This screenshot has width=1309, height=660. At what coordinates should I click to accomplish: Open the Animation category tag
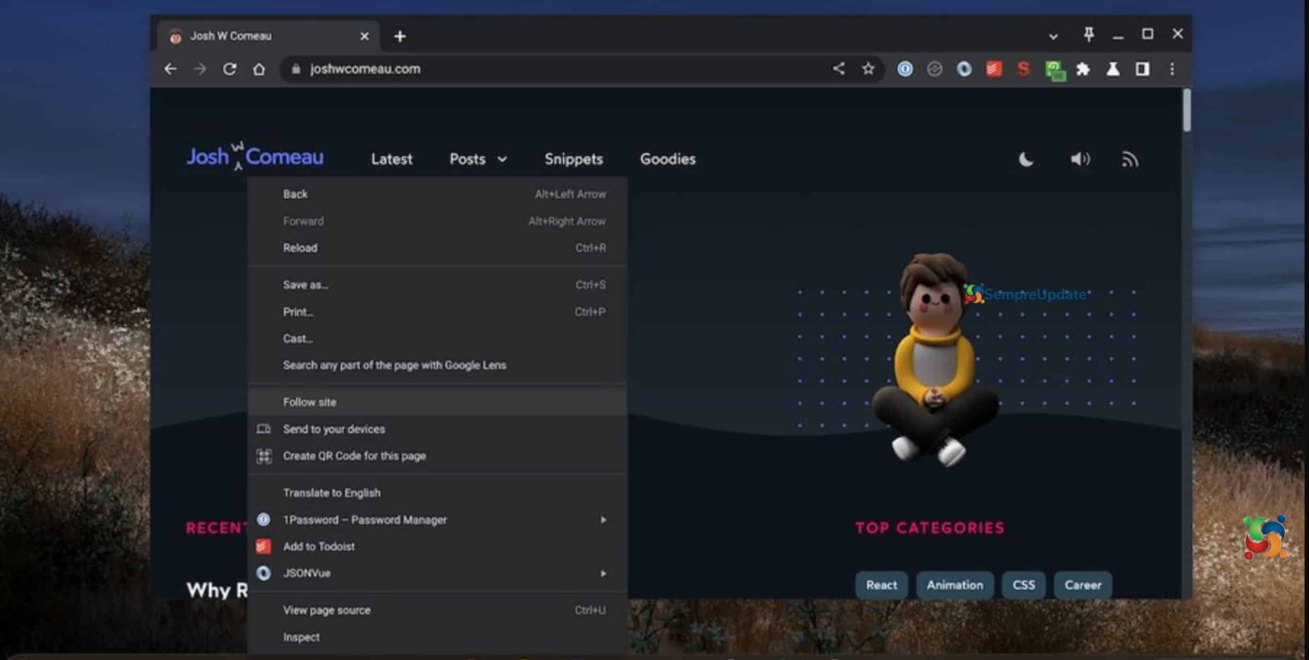pyautogui.click(x=955, y=585)
